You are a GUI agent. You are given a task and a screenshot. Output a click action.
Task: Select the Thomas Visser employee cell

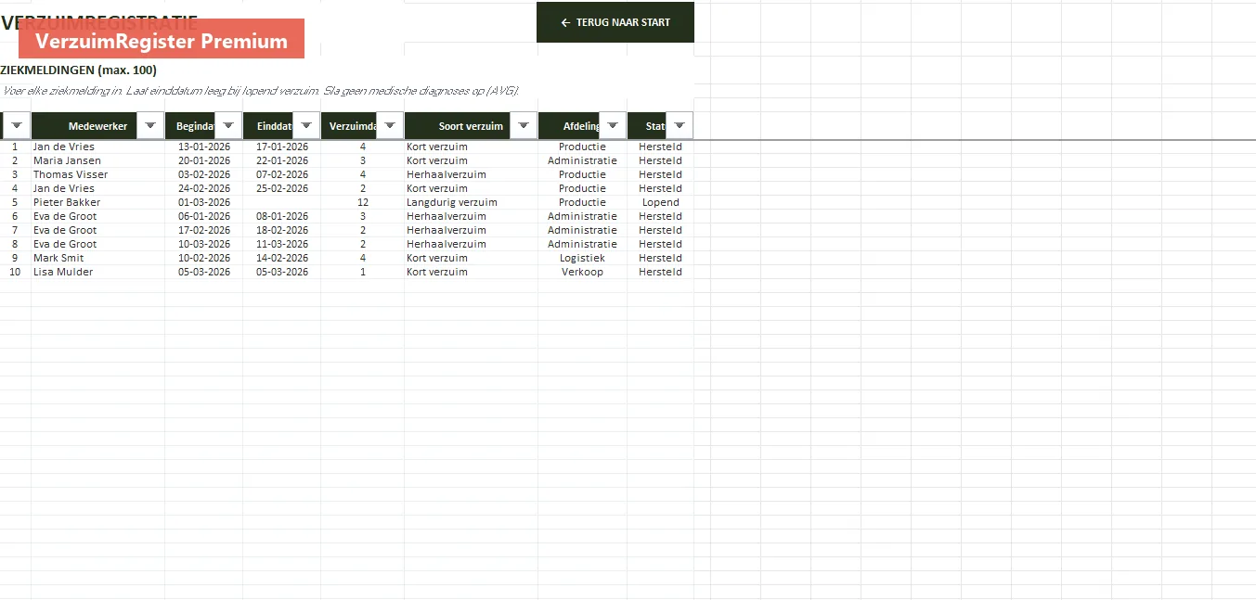point(98,174)
